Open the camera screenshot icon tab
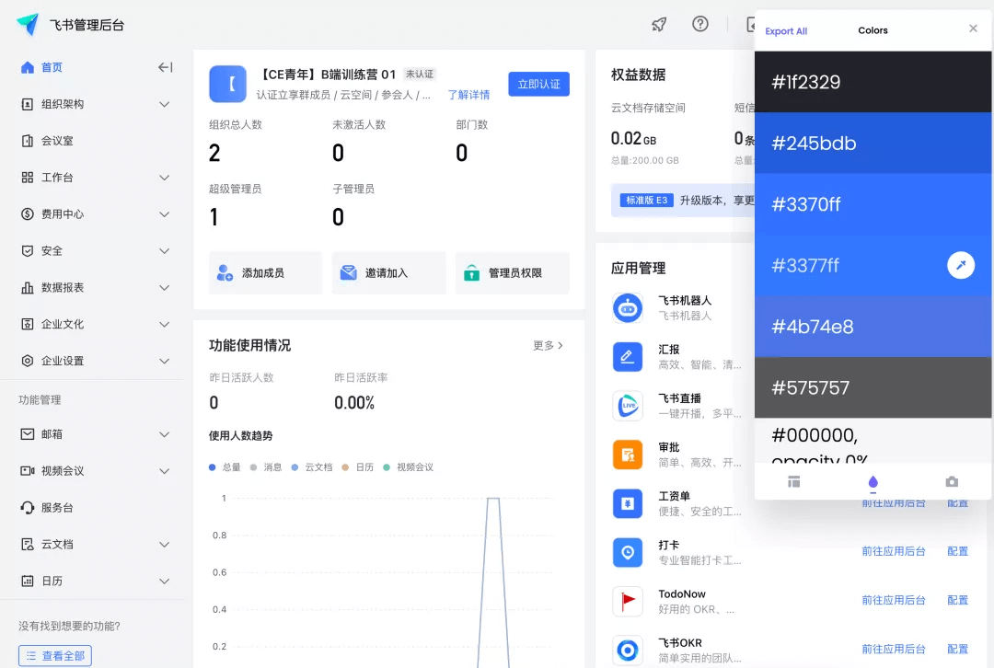 pyautogui.click(x=952, y=481)
